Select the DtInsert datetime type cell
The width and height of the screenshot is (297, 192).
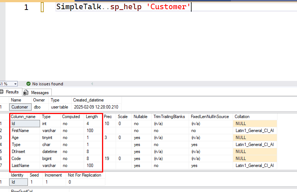click(x=50, y=152)
